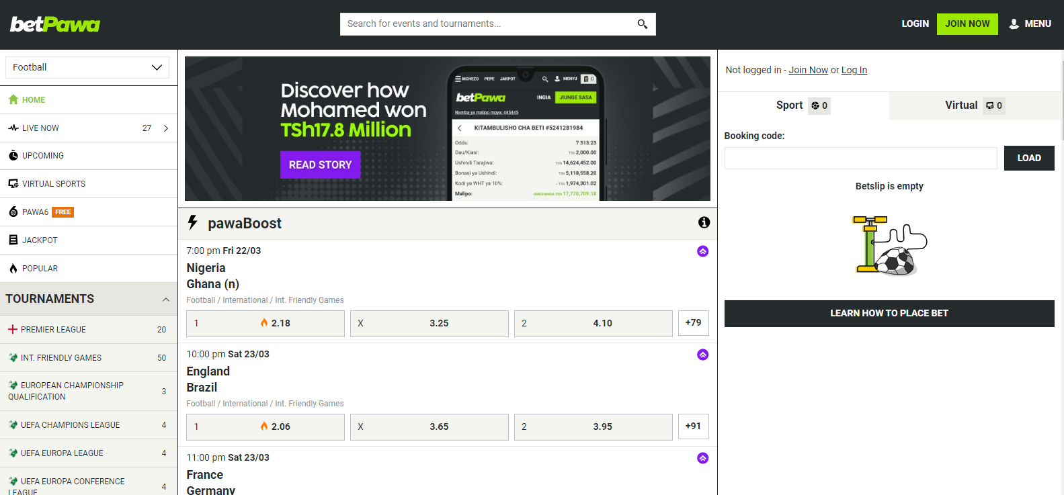This screenshot has width=1064, height=495.
Task: Click the Sport betslip count badge
Action: pos(819,105)
